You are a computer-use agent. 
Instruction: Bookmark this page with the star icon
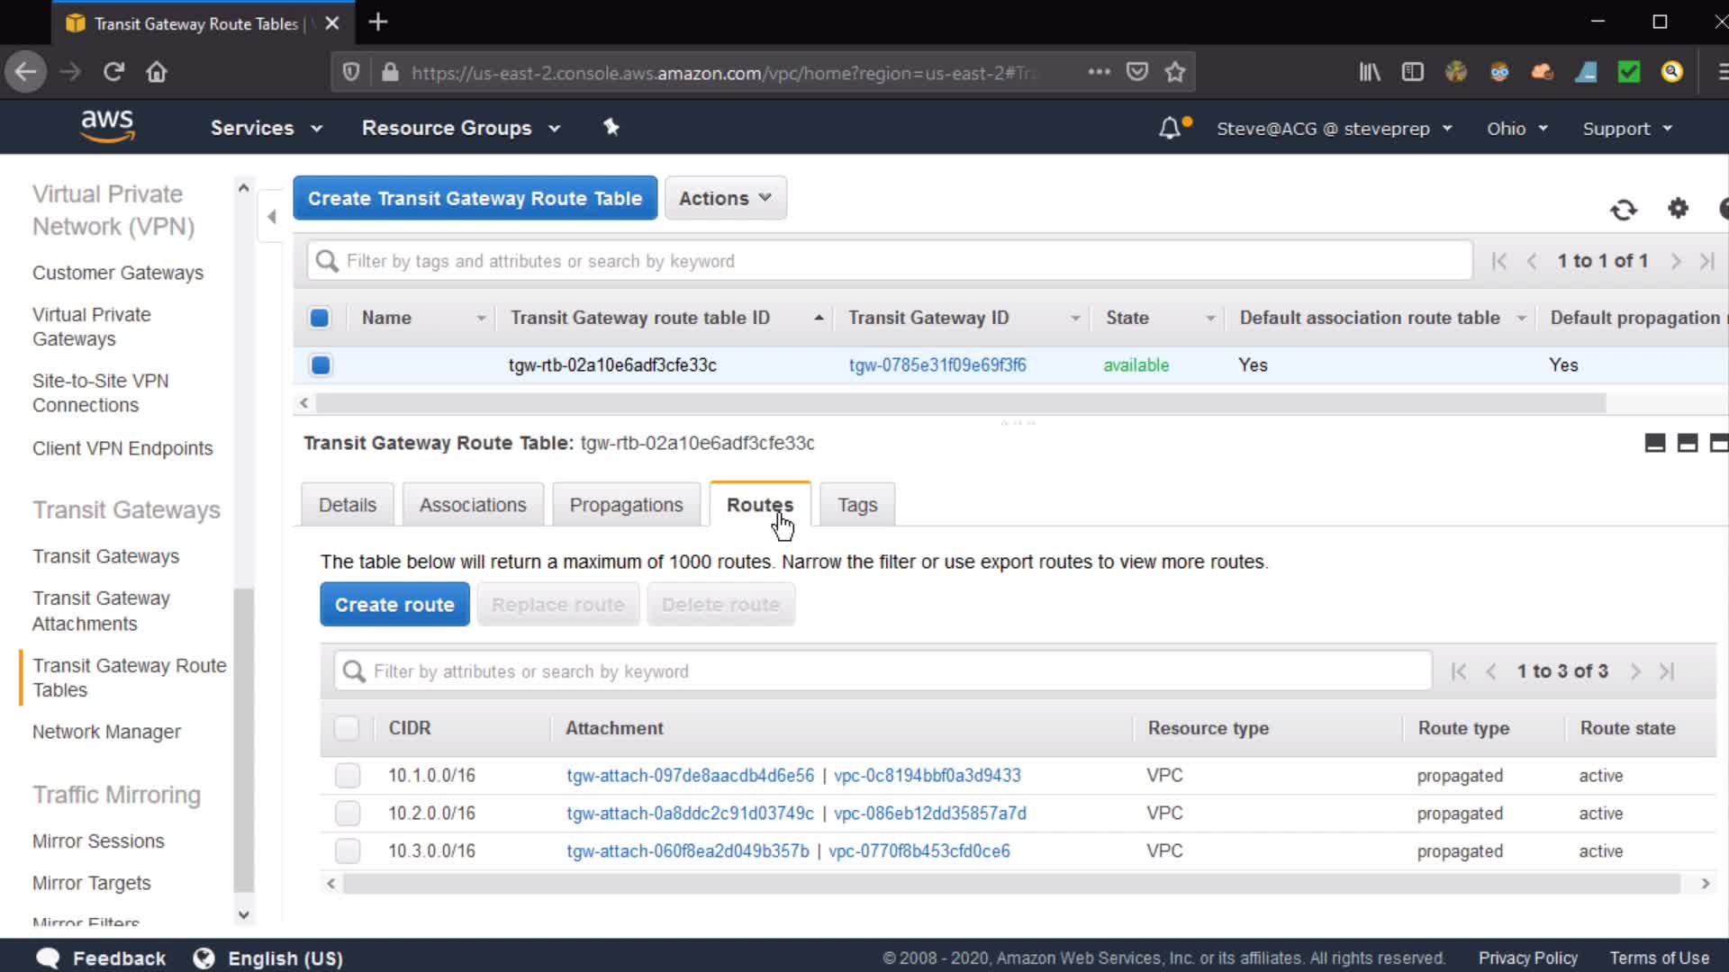(1174, 72)
